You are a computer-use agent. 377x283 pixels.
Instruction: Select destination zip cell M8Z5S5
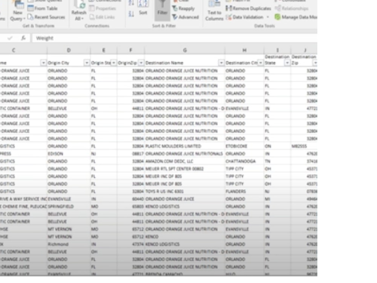coord(304,146)
